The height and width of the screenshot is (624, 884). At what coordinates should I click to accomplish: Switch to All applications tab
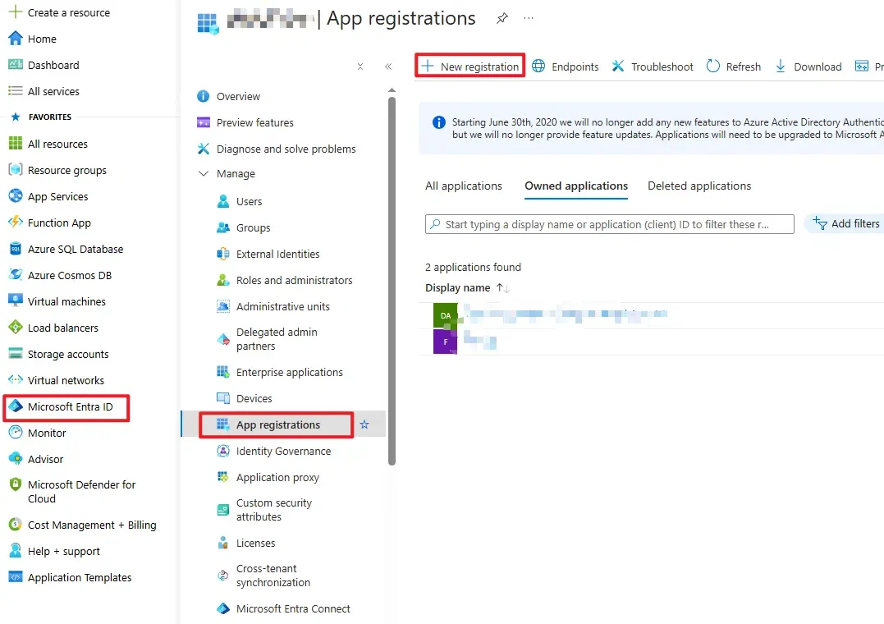click(x=464, y=186)
